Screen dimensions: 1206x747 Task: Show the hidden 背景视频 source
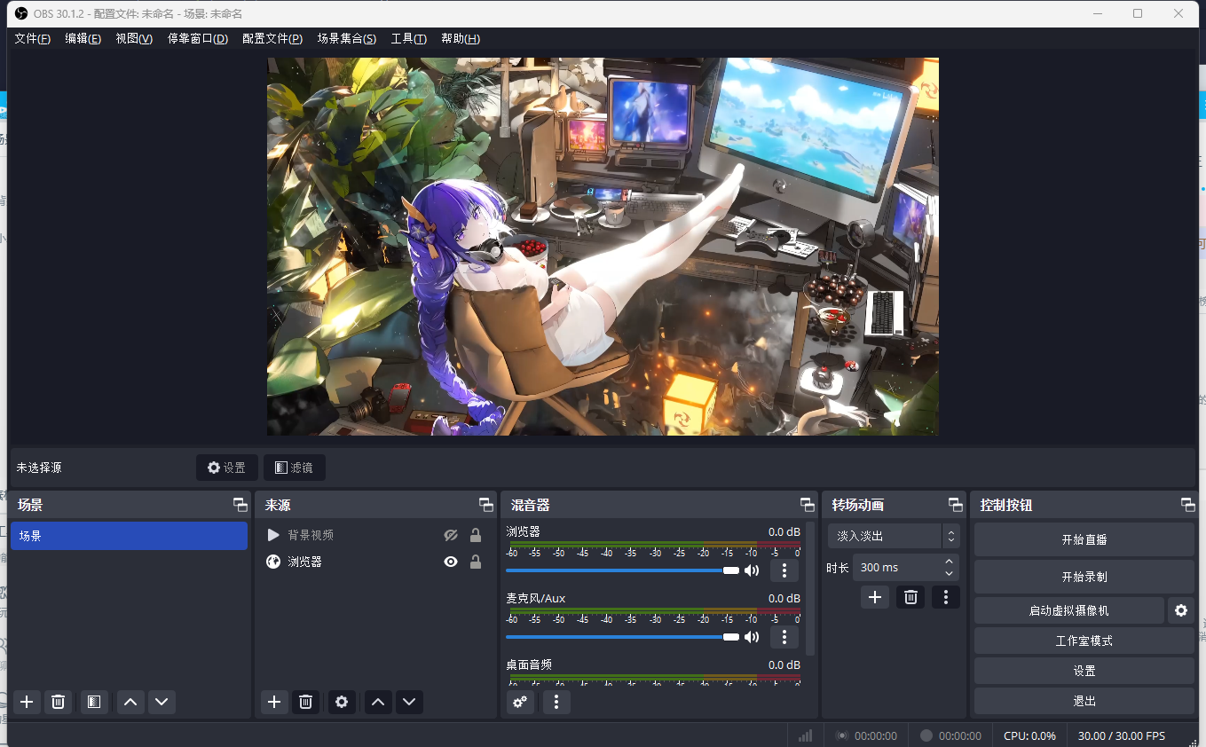[451, 535]
